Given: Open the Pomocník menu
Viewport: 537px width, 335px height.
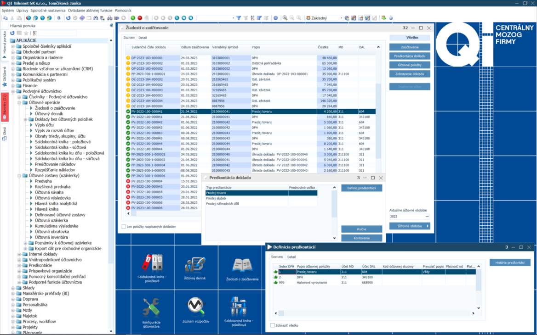Looking at the screenshot, I should click(123, 10).
